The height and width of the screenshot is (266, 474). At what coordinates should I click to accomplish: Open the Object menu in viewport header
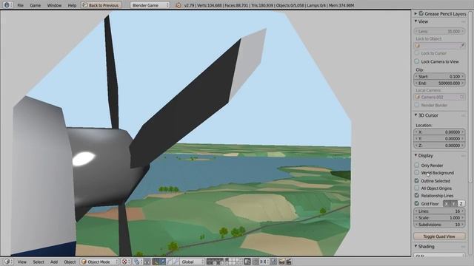pos(70,262)
